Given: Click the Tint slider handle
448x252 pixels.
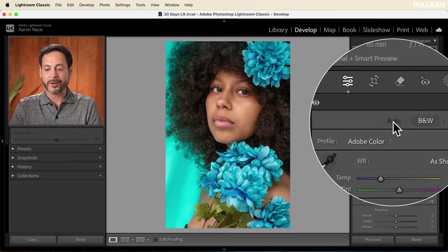Looking at the screenshot, I should [x=399, y=190].
